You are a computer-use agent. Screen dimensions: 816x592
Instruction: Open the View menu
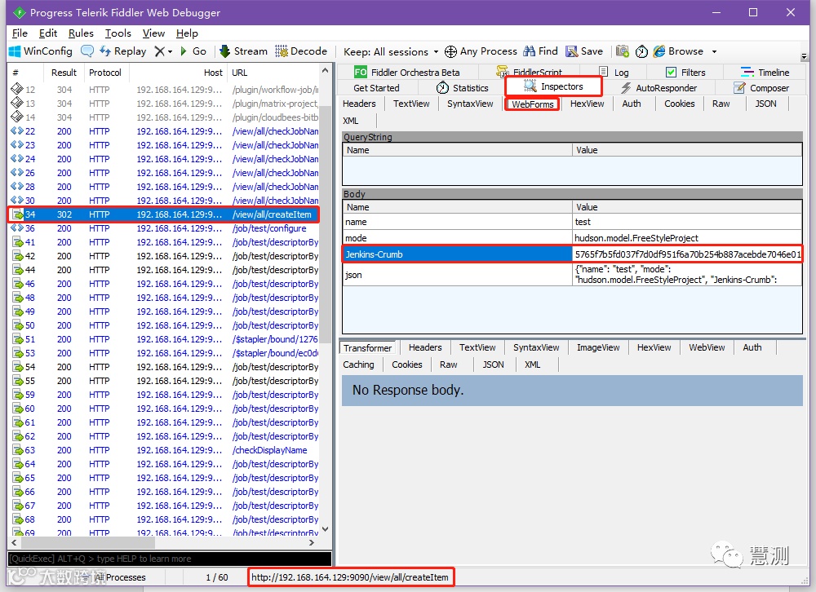pyautogui.click(x=153, y=33)
